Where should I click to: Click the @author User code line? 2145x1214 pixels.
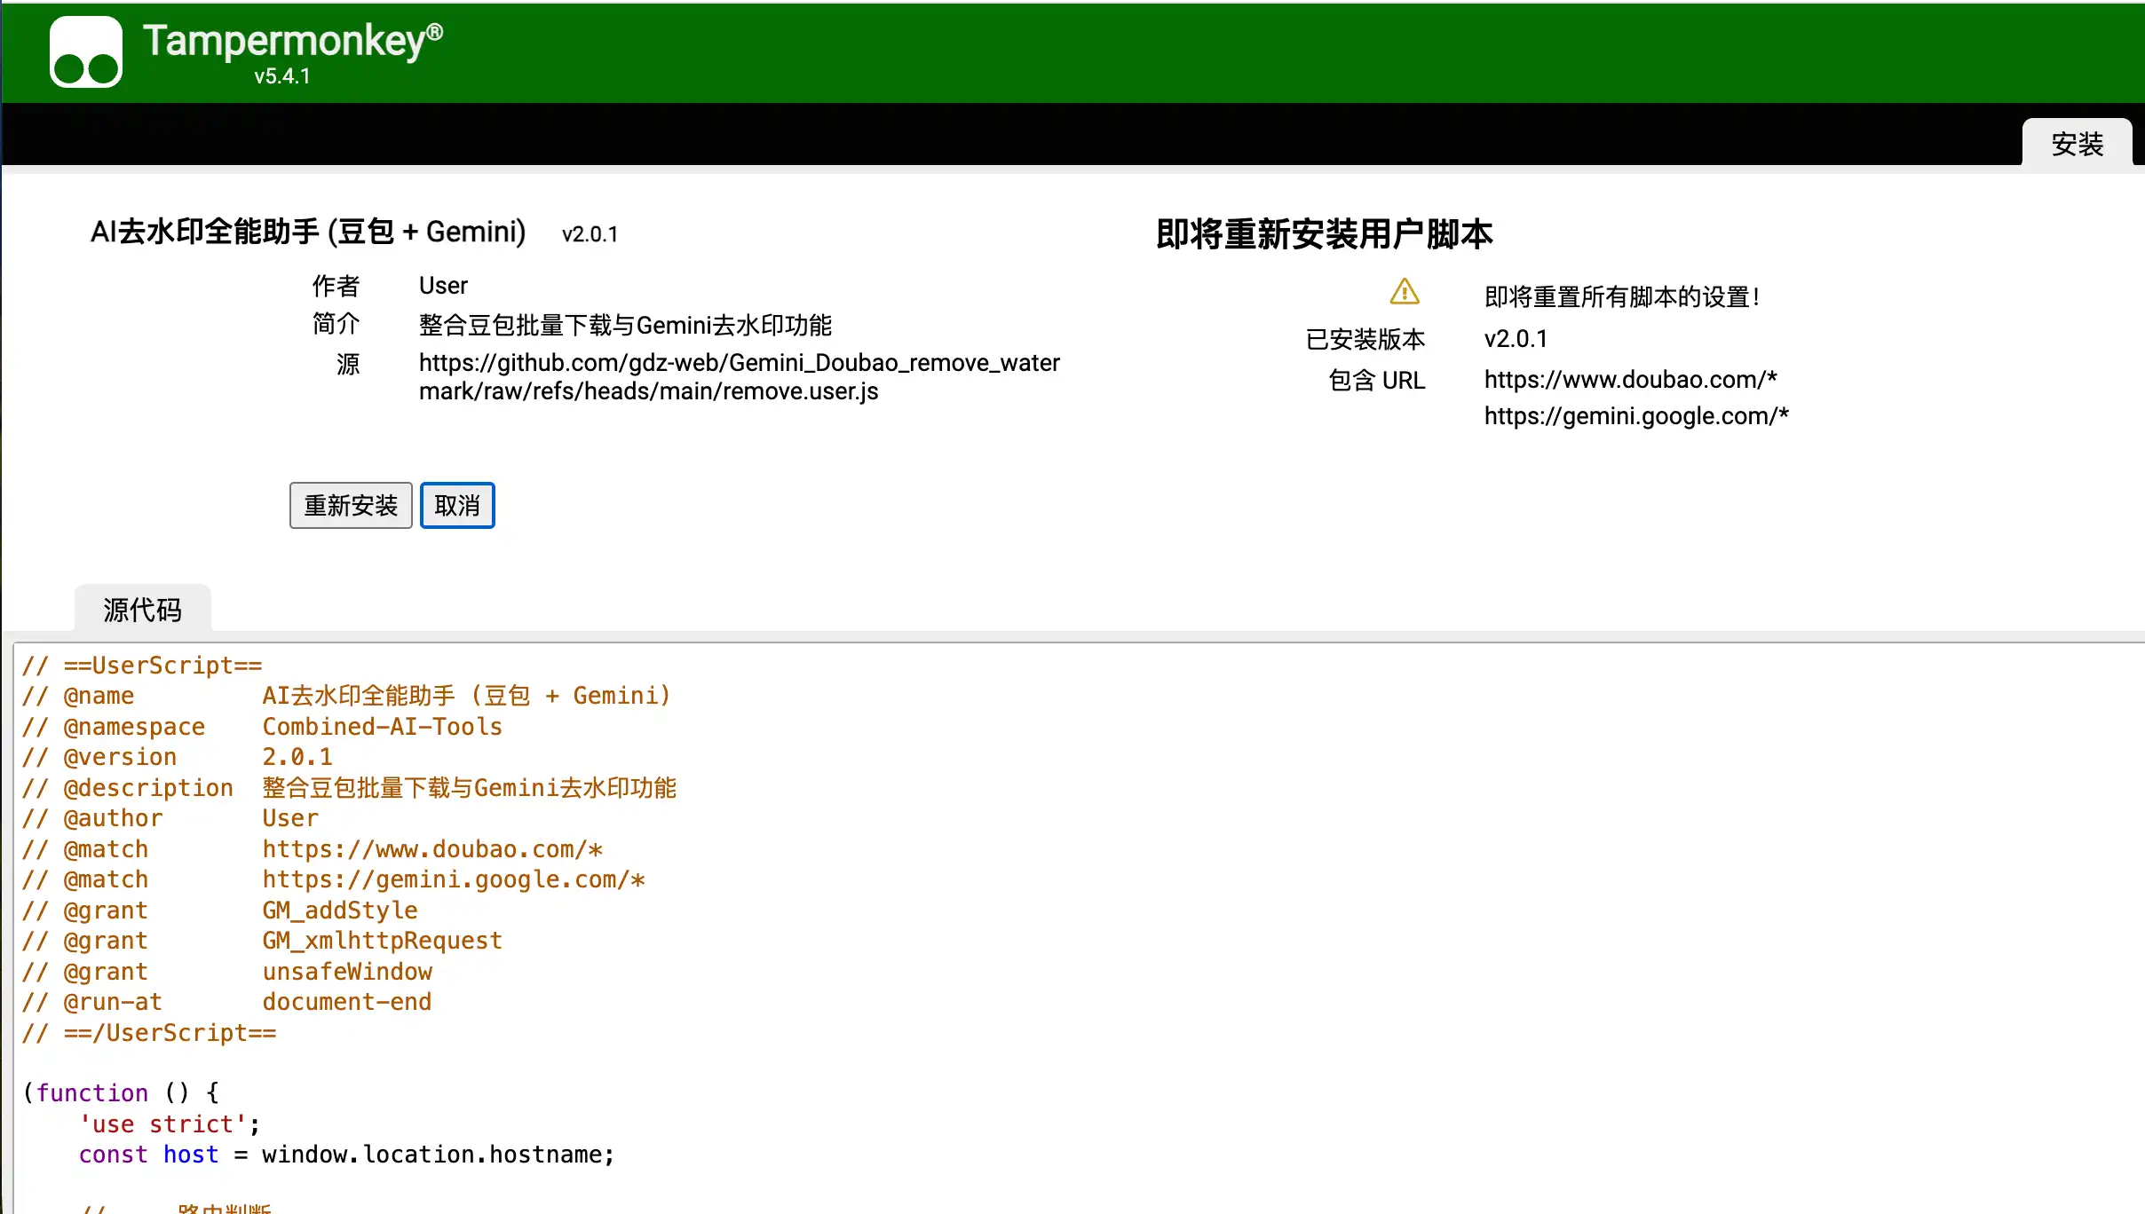click(170, 818)
